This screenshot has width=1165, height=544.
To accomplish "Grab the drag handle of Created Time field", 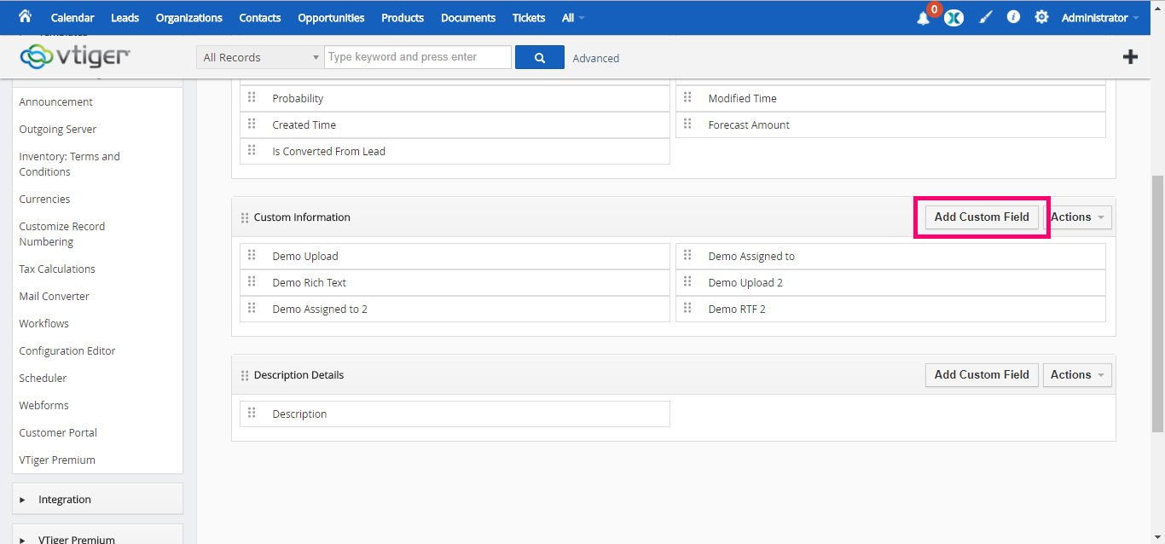I will [x=252, y=124].
